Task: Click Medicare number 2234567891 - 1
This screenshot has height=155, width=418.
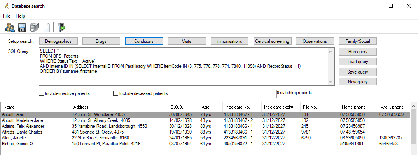Action: [238, 138]
